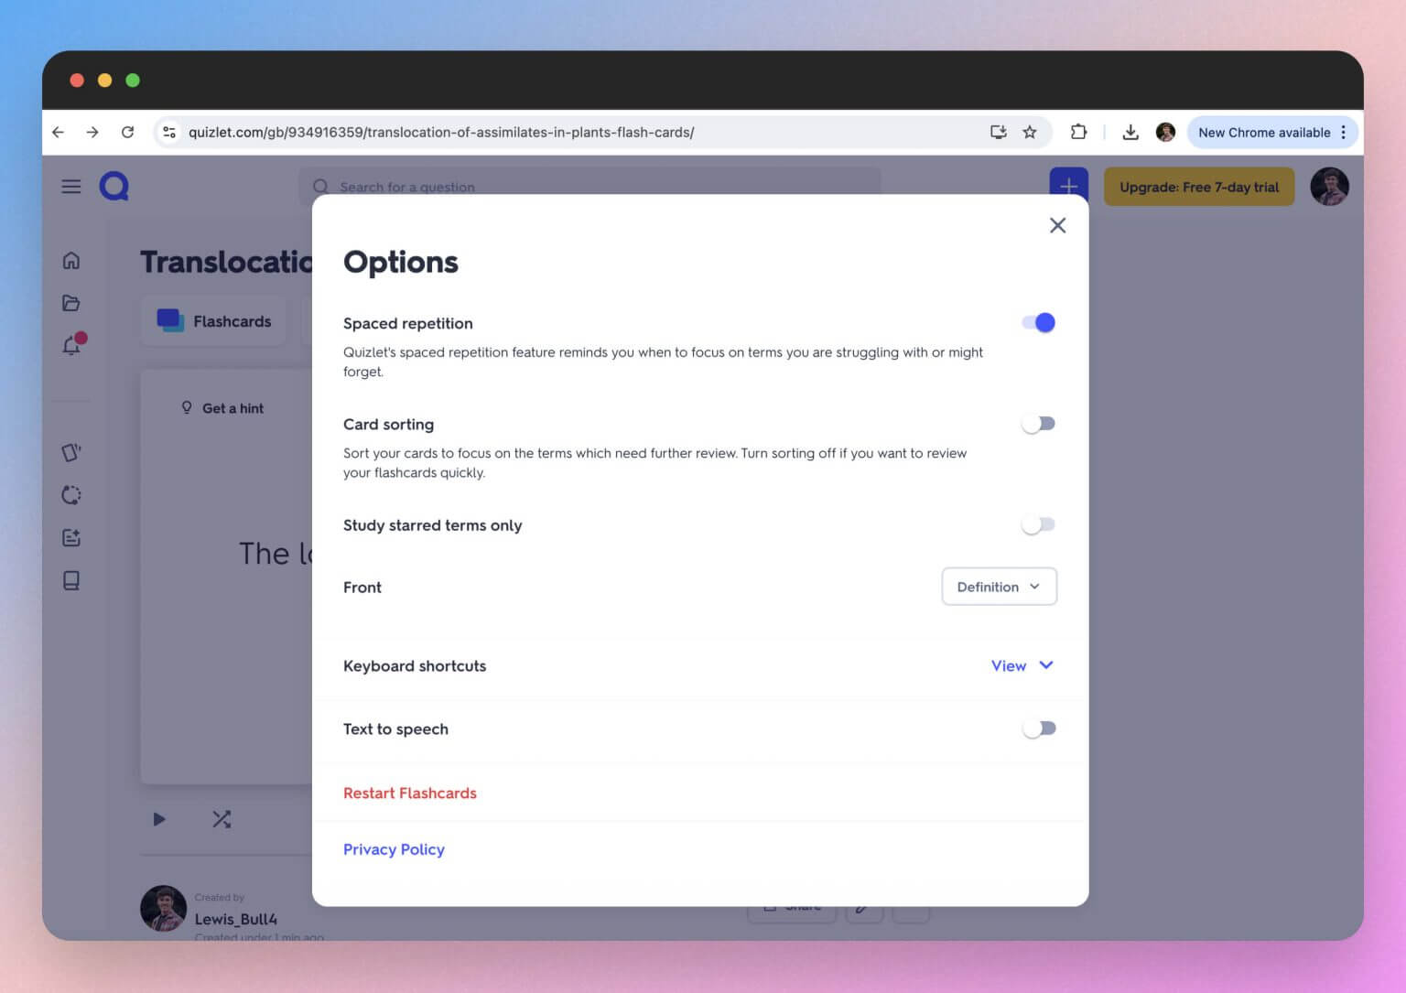Viewport: 1406px width, 993px height.
Task: Open the Front Definition dropdown
Action: coord(999,587)
